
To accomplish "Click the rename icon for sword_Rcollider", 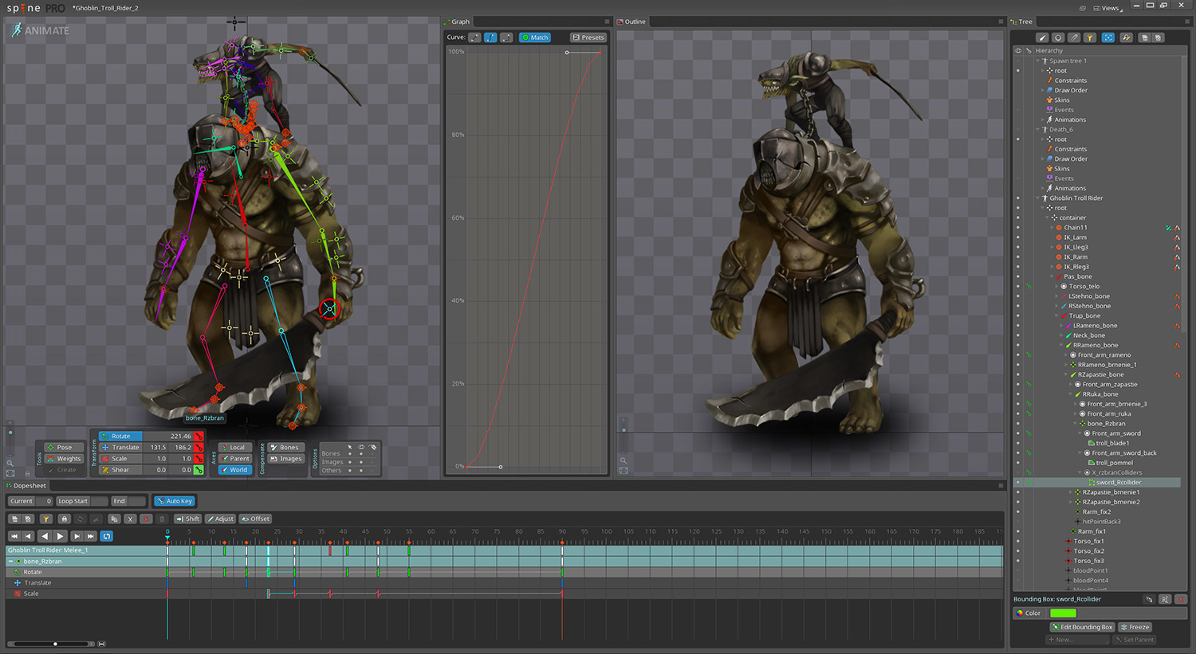I will point(1165,599).
